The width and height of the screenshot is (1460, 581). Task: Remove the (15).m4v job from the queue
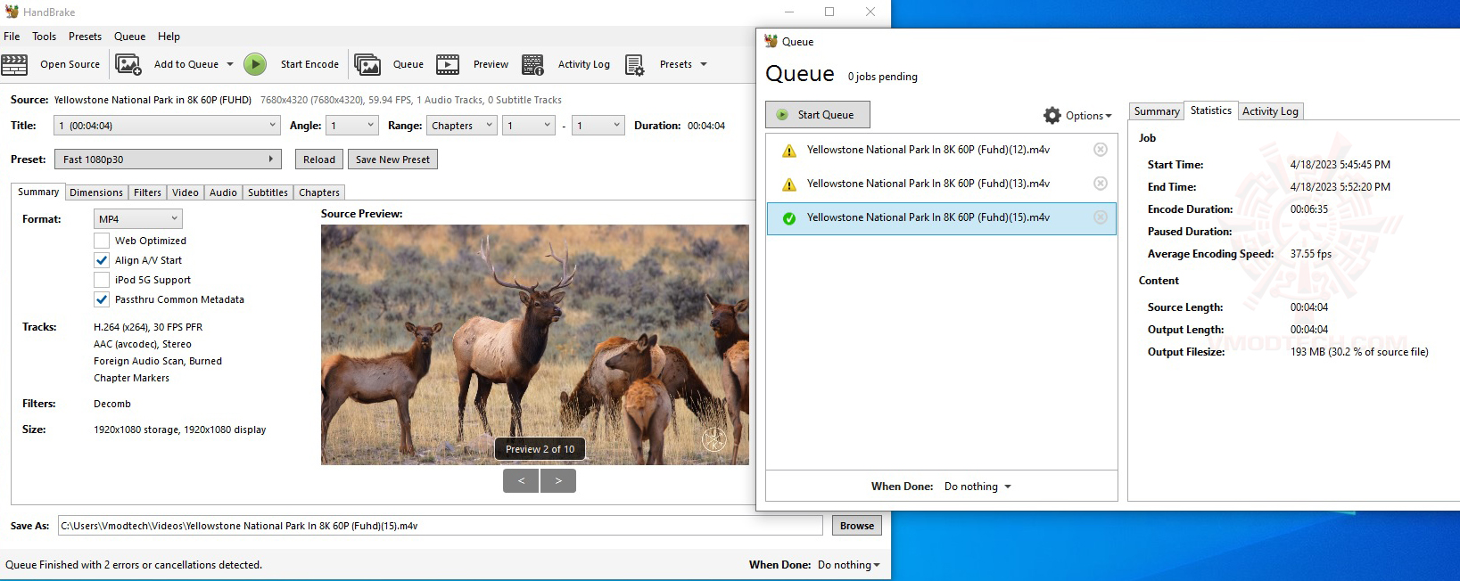pyautogui.click(x=1101, y=217)
